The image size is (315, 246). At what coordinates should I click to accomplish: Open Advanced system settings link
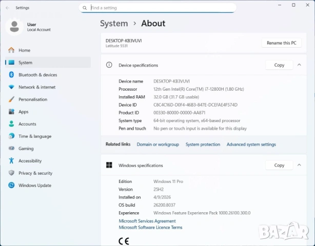tap(251, 145)
